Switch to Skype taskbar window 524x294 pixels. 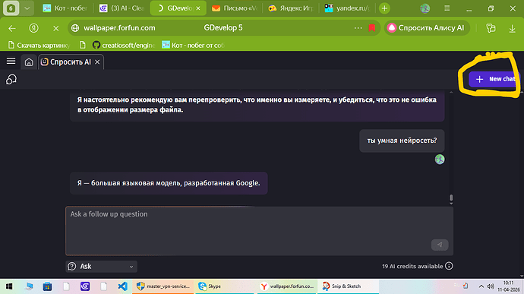click(225, 286)
